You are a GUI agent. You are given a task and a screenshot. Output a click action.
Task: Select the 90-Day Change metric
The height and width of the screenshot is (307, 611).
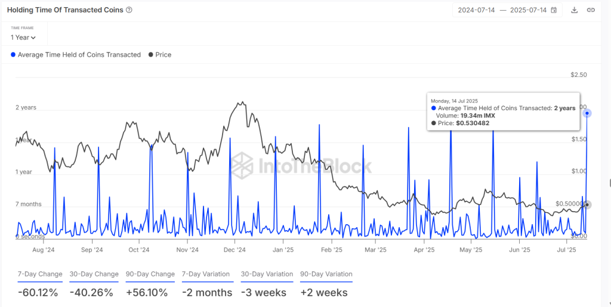(x=150, y=274)
